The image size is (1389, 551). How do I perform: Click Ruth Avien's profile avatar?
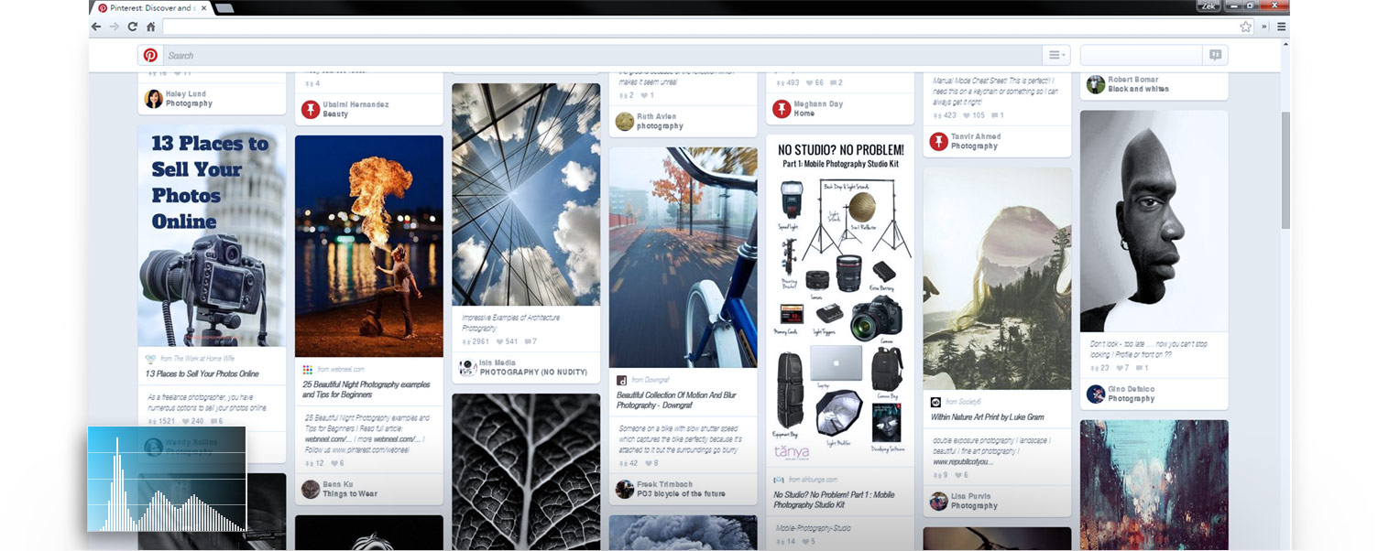click(625, 122)
